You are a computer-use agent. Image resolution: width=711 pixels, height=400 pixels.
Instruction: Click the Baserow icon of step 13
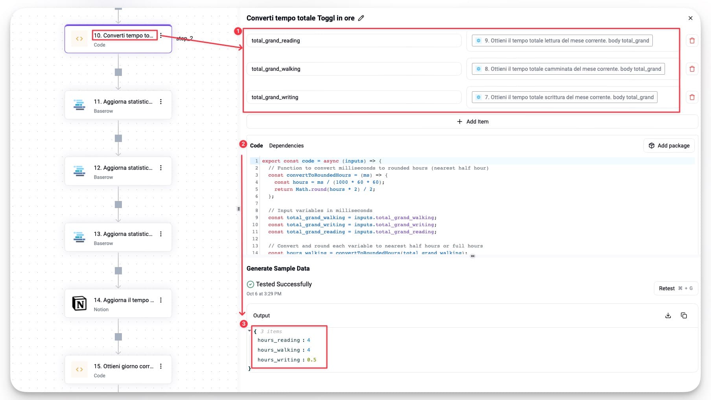tap(79, 237)
